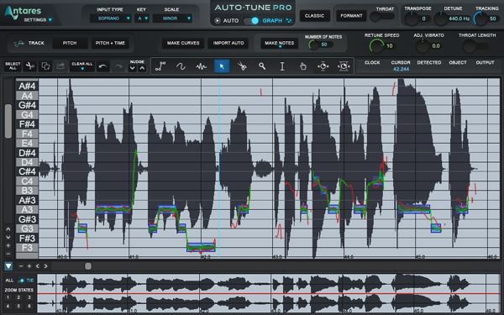504x315 pixels.
Task: Click the show-all clock frame icon
Action: [344, 66]
